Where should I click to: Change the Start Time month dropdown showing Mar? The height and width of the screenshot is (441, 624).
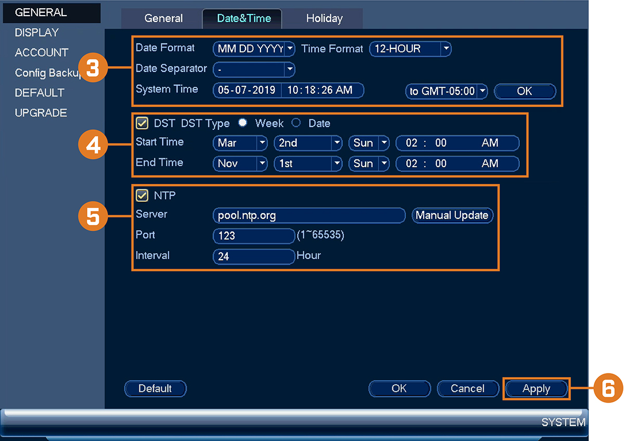coord(240,143)
